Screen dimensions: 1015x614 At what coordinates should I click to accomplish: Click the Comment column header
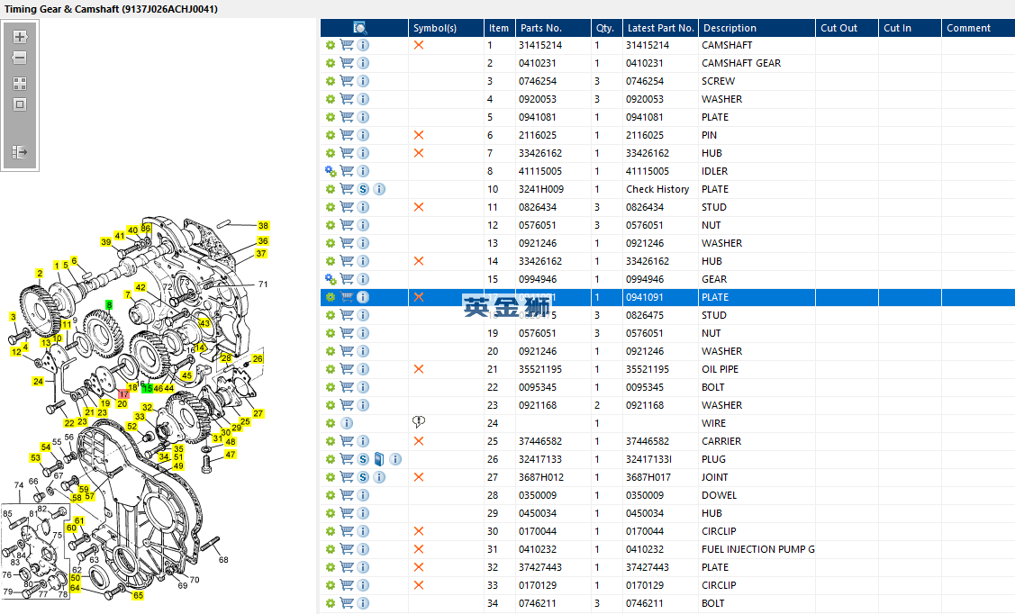(978, 28)
